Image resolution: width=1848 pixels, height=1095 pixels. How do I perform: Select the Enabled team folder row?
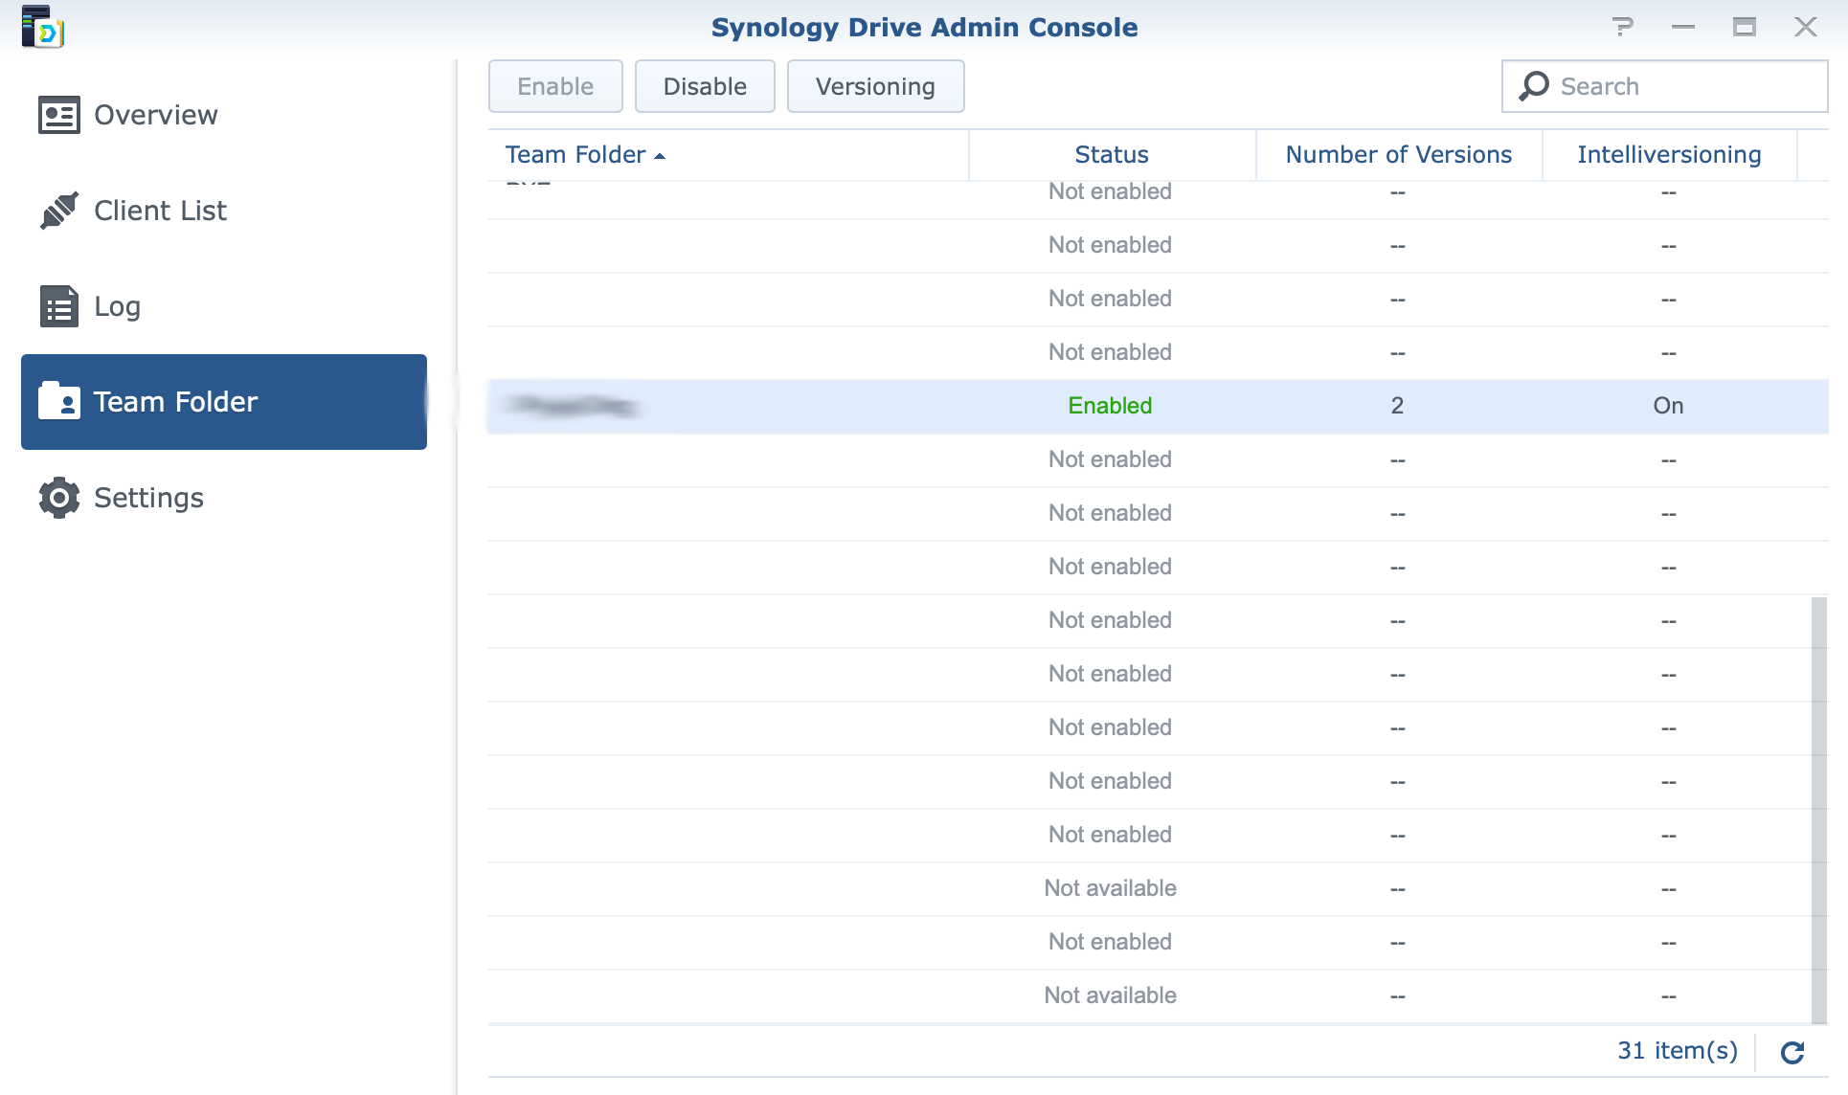[1110, 406]
